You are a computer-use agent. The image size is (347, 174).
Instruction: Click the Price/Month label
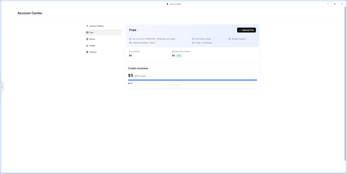tap(135, 51)
